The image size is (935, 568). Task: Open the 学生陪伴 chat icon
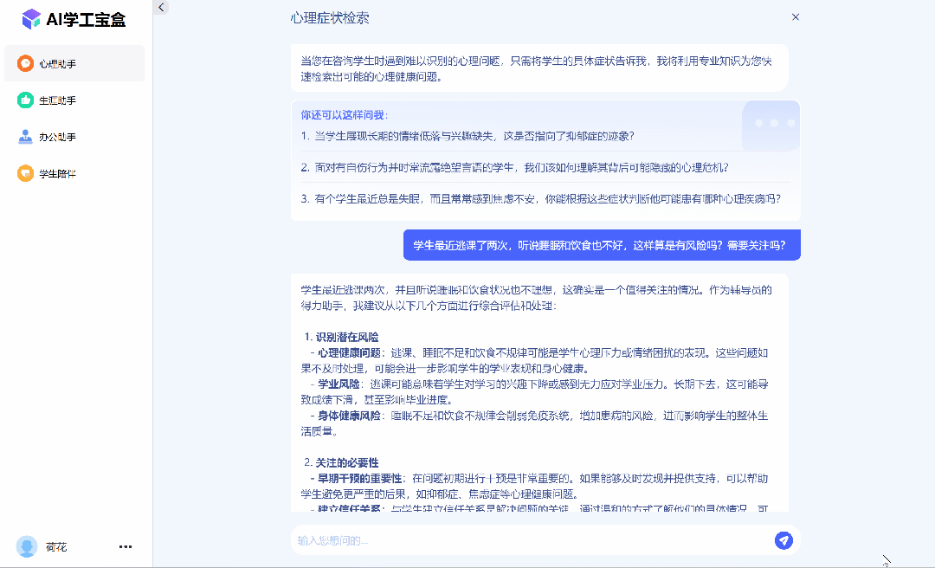[26, 173]
